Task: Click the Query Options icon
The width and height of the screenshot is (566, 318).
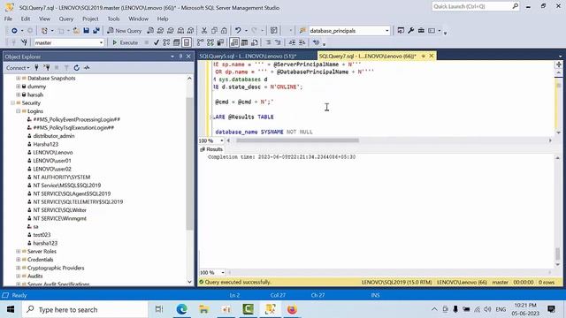Action: click(x=177, y=42)
